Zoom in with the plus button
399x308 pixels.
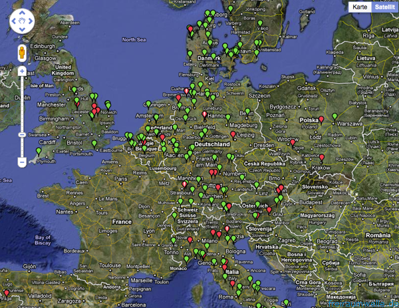[22, 71]
